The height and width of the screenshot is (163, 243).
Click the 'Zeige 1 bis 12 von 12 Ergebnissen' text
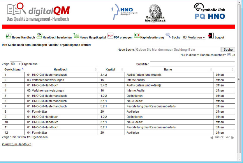[25, 137]
